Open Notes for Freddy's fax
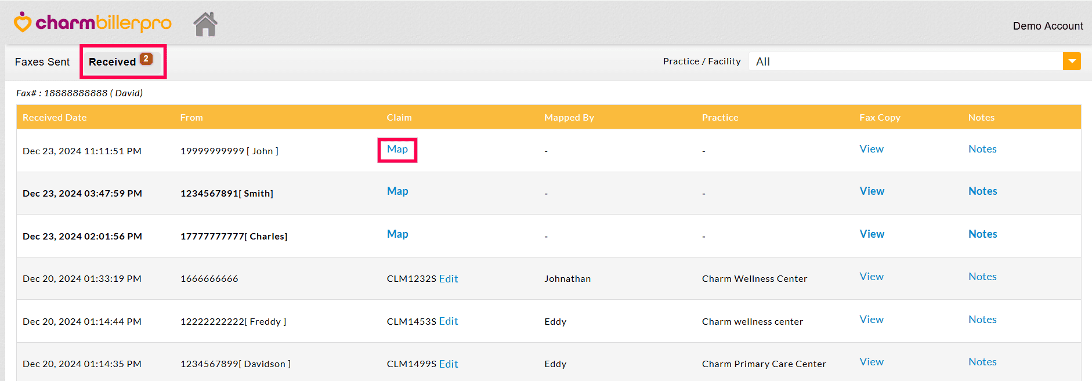Viewport: 1092px width, 381px height. (982, 320)
